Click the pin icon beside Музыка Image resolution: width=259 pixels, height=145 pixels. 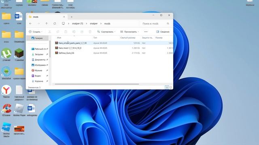coord(47,70)
